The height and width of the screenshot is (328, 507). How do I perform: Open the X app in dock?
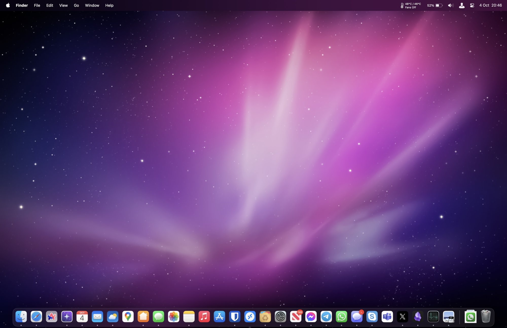tap(402, 317)
